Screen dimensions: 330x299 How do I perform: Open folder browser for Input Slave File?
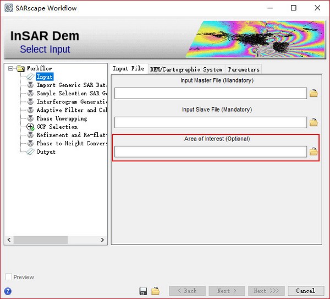[313, 122]
